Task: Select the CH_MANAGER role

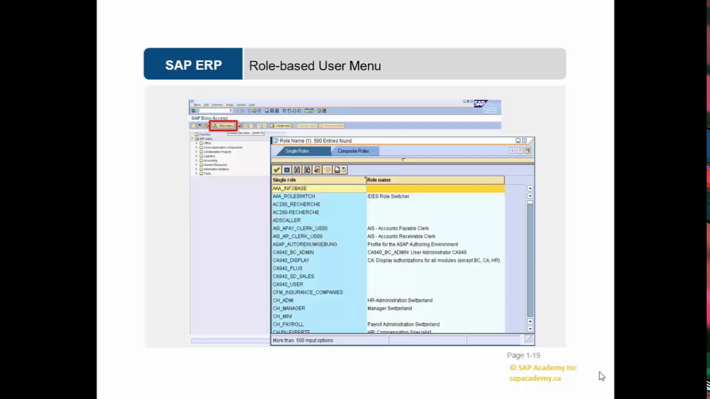Action: coord(388,309)
